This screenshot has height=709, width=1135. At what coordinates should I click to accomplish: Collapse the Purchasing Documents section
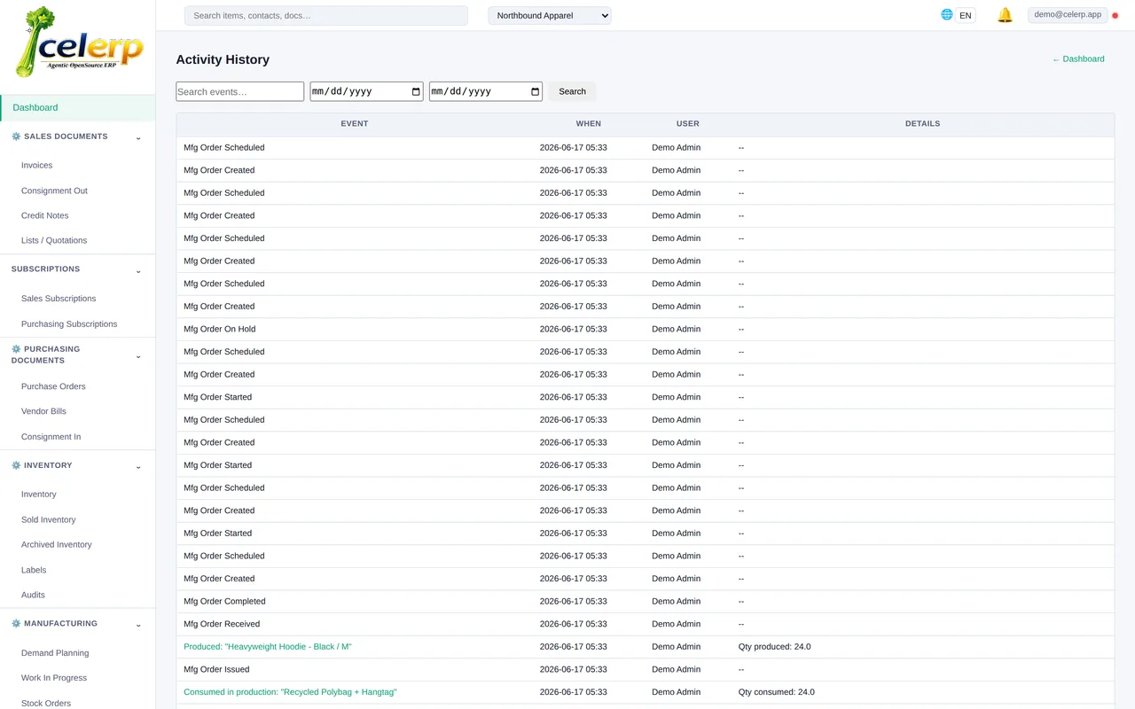[138, 356]
